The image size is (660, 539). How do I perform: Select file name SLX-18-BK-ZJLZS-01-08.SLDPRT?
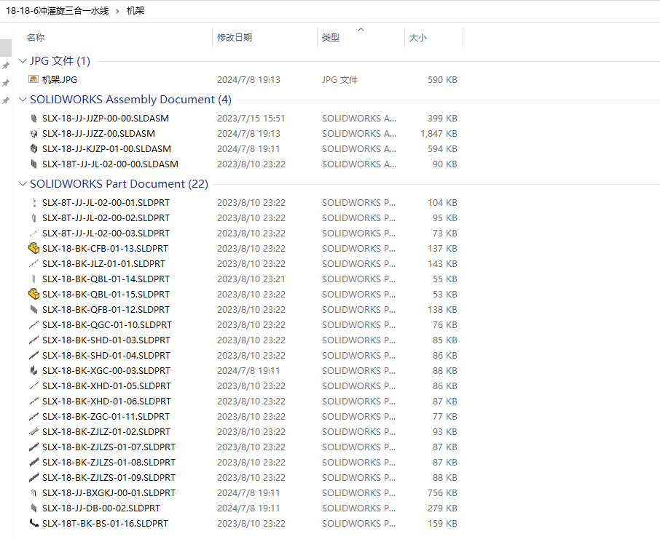pos(109,462)
